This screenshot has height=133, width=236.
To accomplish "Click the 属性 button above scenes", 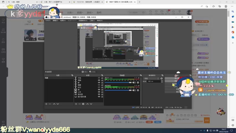I will (85, 72).
